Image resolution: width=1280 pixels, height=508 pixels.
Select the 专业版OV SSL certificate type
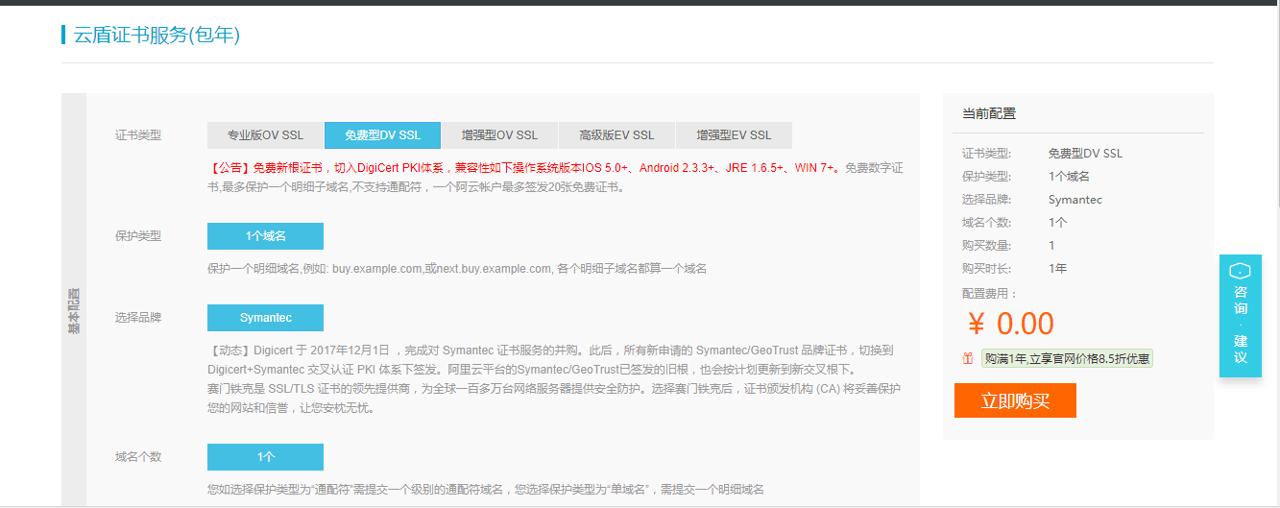coord(265,135)
